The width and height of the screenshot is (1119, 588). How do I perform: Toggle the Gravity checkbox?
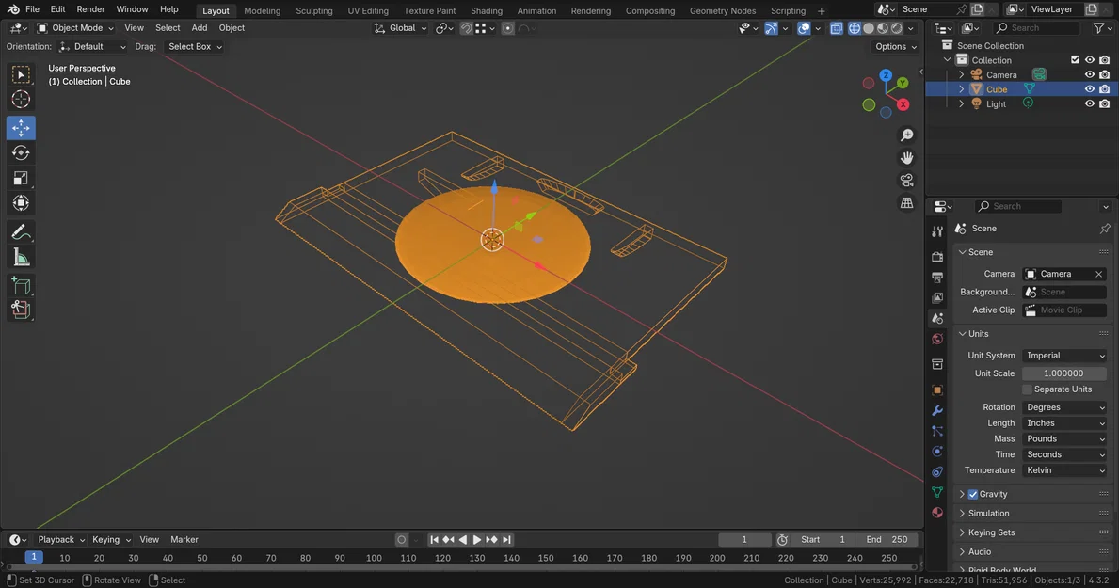coord(973,494)
